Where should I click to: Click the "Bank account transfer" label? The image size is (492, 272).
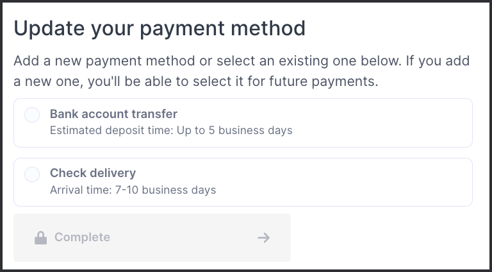(x=113, y=114)
